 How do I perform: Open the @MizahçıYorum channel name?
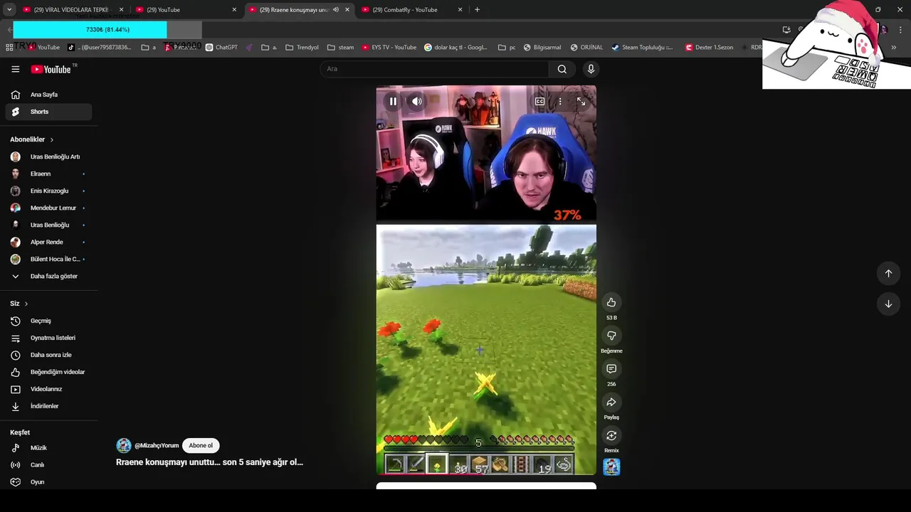coord(157,446)
